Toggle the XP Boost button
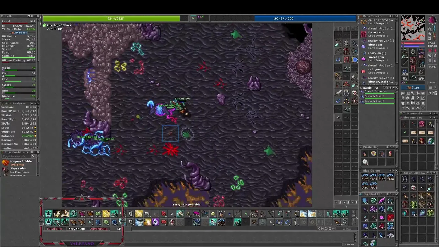This screenshot has height=247, width=439. tap(20, 33)
